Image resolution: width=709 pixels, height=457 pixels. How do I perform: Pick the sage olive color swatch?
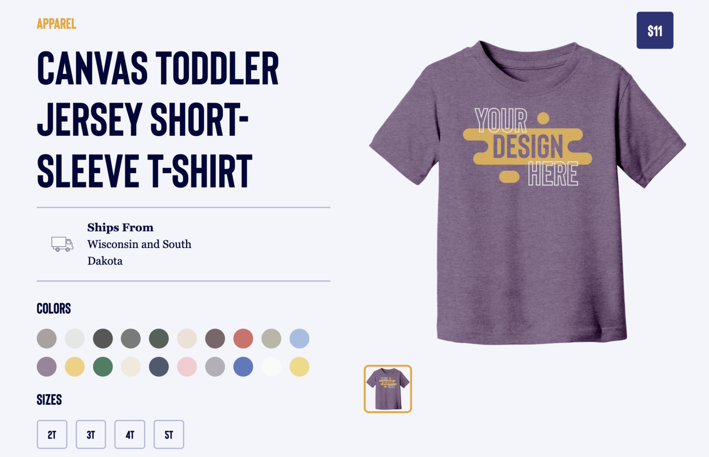(x=271, y=338)
